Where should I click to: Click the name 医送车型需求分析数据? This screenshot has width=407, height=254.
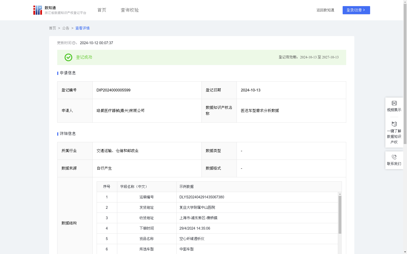click(x=260, y=111)
